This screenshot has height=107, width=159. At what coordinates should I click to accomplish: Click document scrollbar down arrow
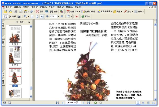click(x=155, y=99)
